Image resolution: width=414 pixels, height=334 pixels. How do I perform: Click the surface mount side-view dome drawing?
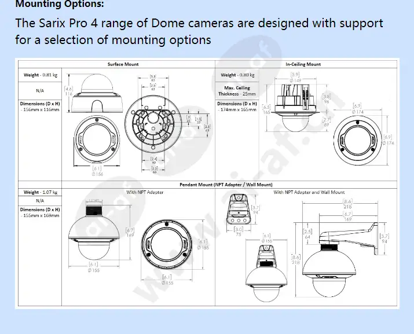96,93
